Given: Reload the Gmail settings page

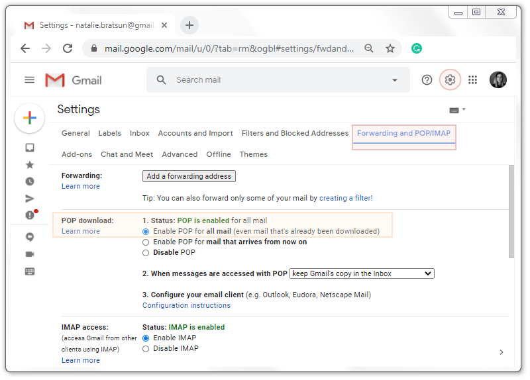Looking at the screenshot, I should [x=68, y=48].
